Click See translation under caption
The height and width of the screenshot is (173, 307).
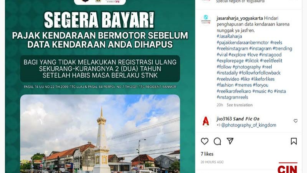click(x=239, y=105)
